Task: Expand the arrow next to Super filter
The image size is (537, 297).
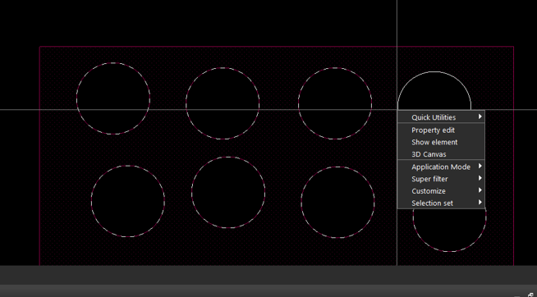Action: pyautogui.click(x=480, y=178)
